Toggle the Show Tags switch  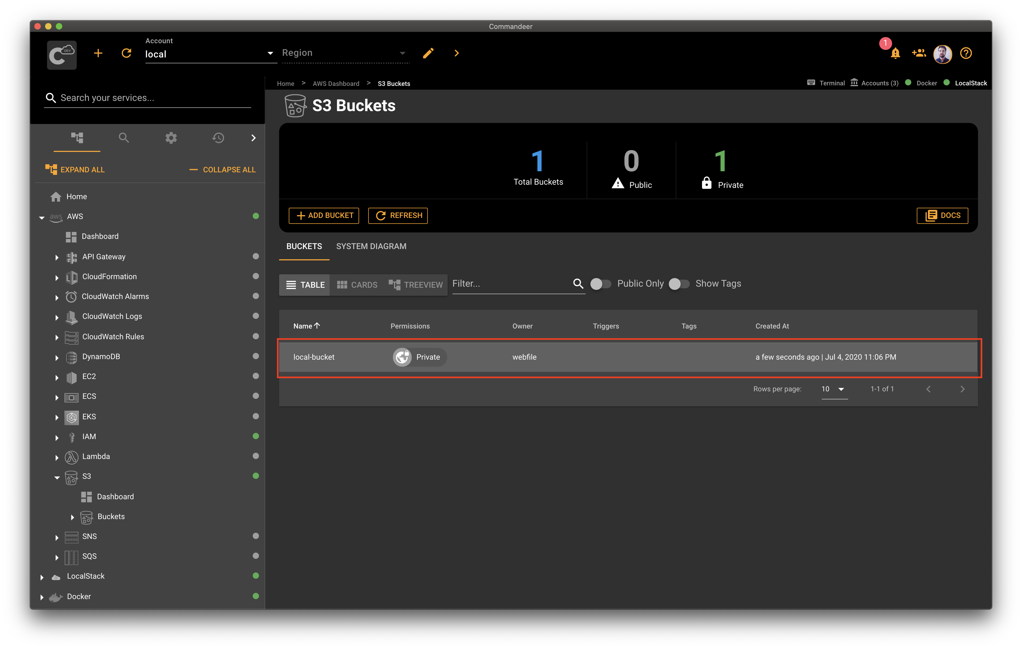click(679, 284)
